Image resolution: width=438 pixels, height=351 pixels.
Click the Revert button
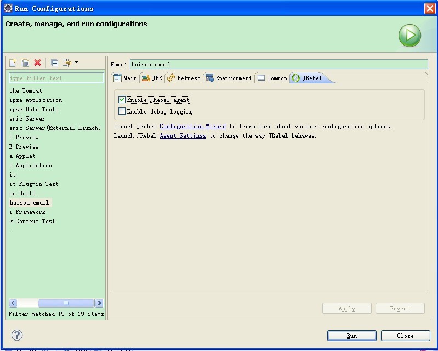[x=400, y=308]
